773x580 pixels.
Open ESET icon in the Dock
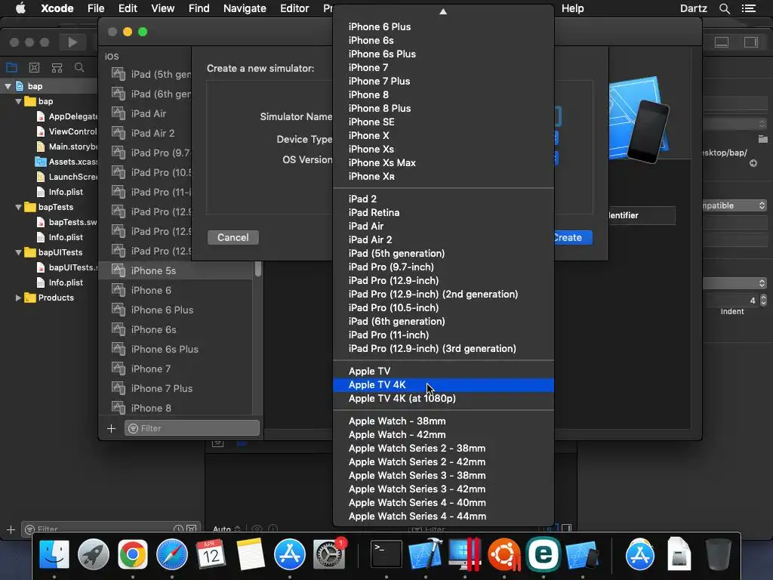tap(543, 554)
